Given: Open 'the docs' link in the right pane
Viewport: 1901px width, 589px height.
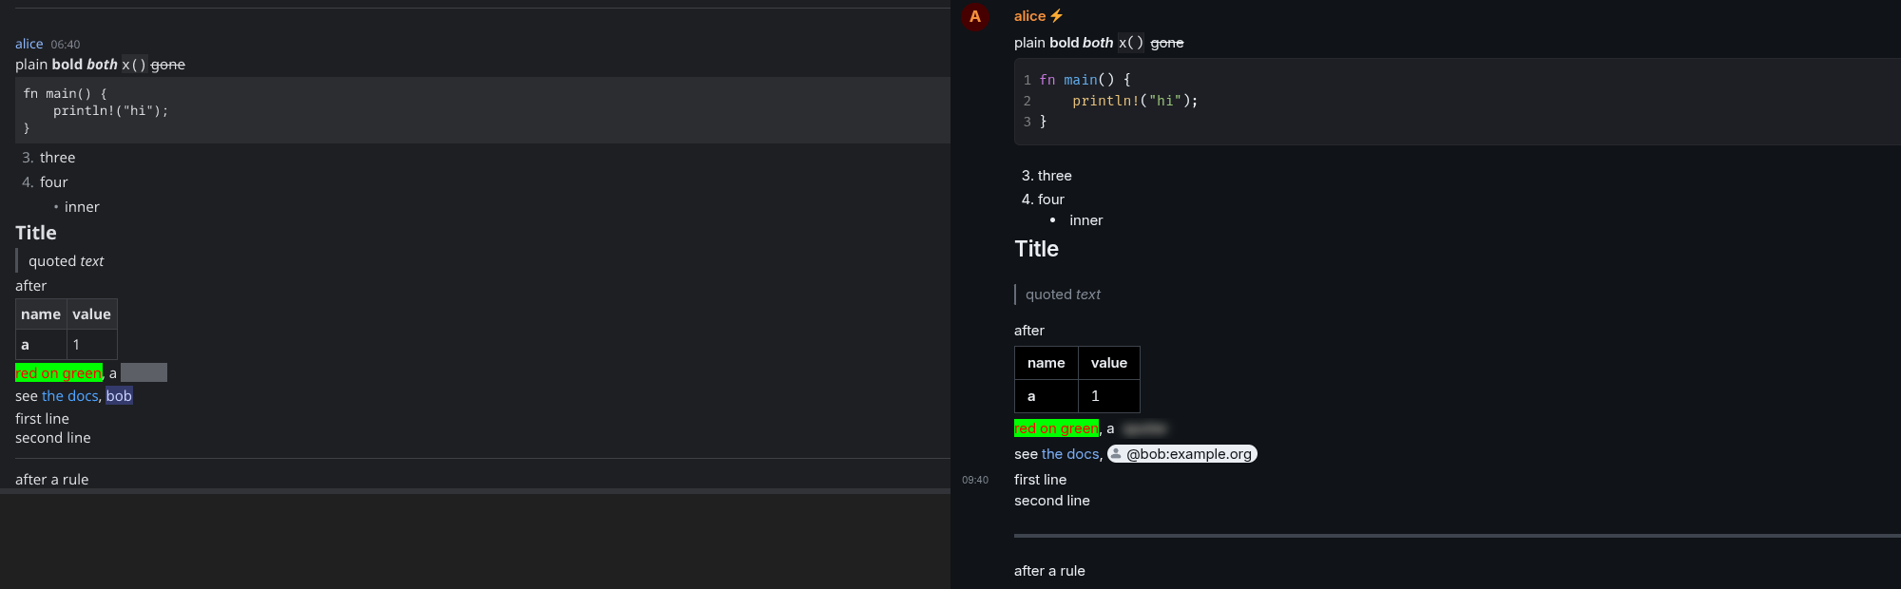Looking at the screenshot, I should (1070, 454).
